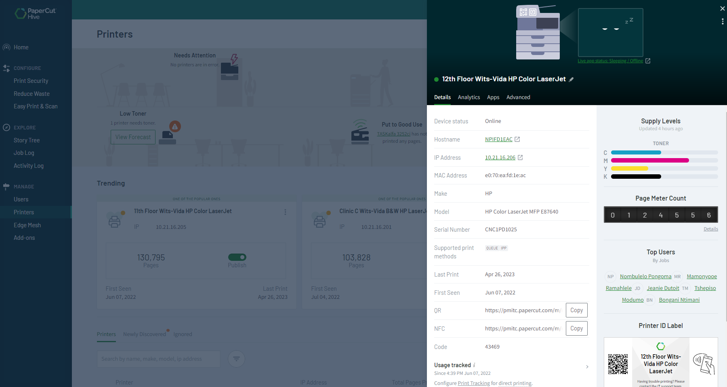
Task: Click the printer list filter icon
Action: tap(236, 359)
